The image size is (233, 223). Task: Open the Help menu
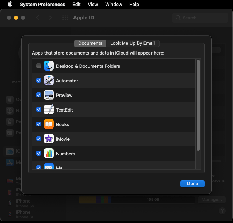click(134, 4)
